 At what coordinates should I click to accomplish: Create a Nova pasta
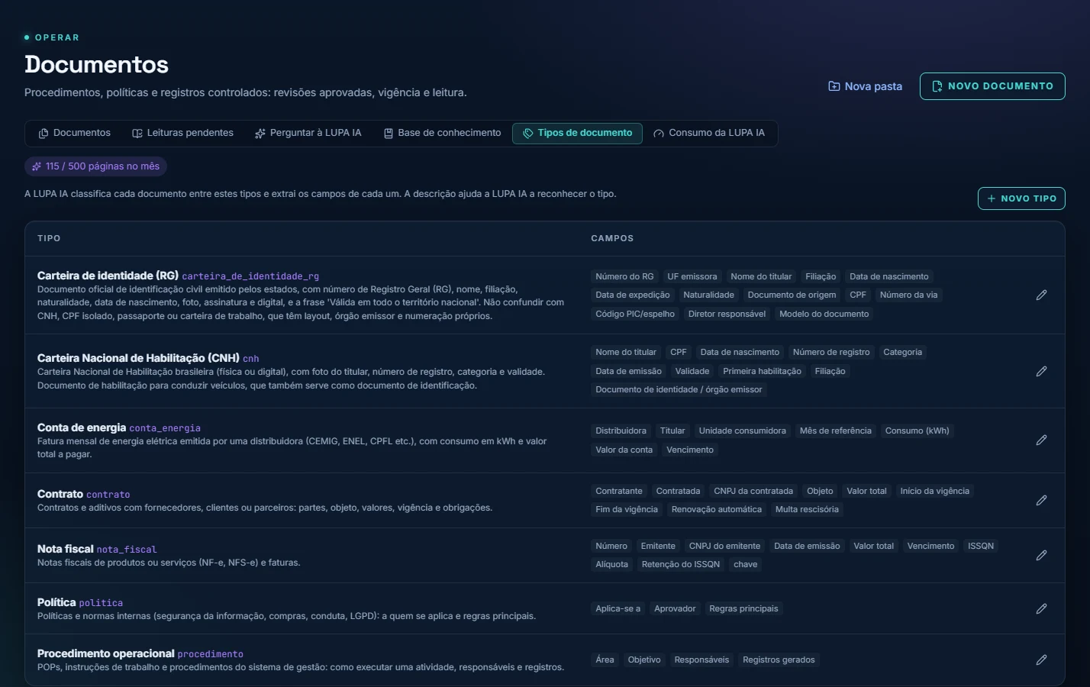pyautogui.click(x=866, y=86)
